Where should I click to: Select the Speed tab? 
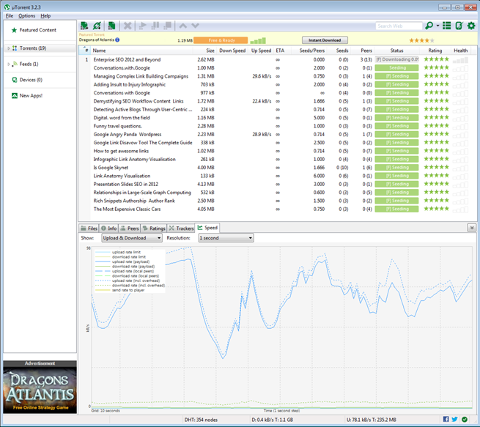click(207, 228)
